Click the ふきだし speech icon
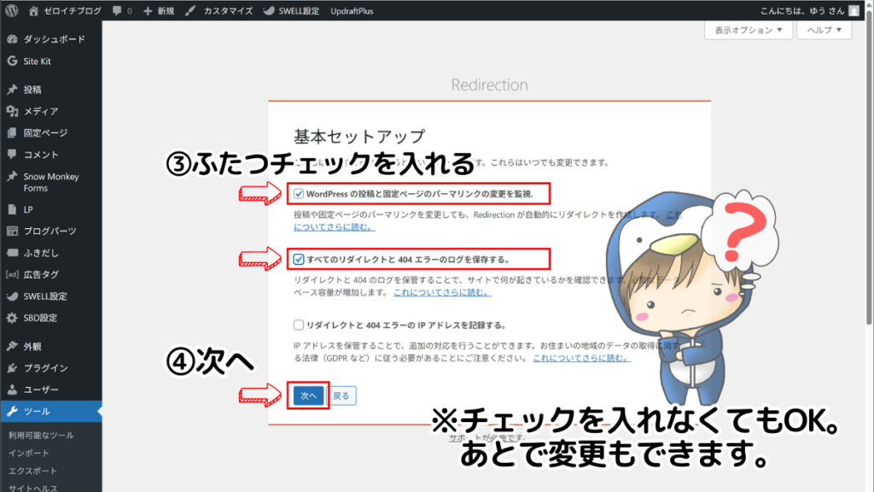Image resolution: width=874 pixels, height=492 pixels. tap(12, 253)
